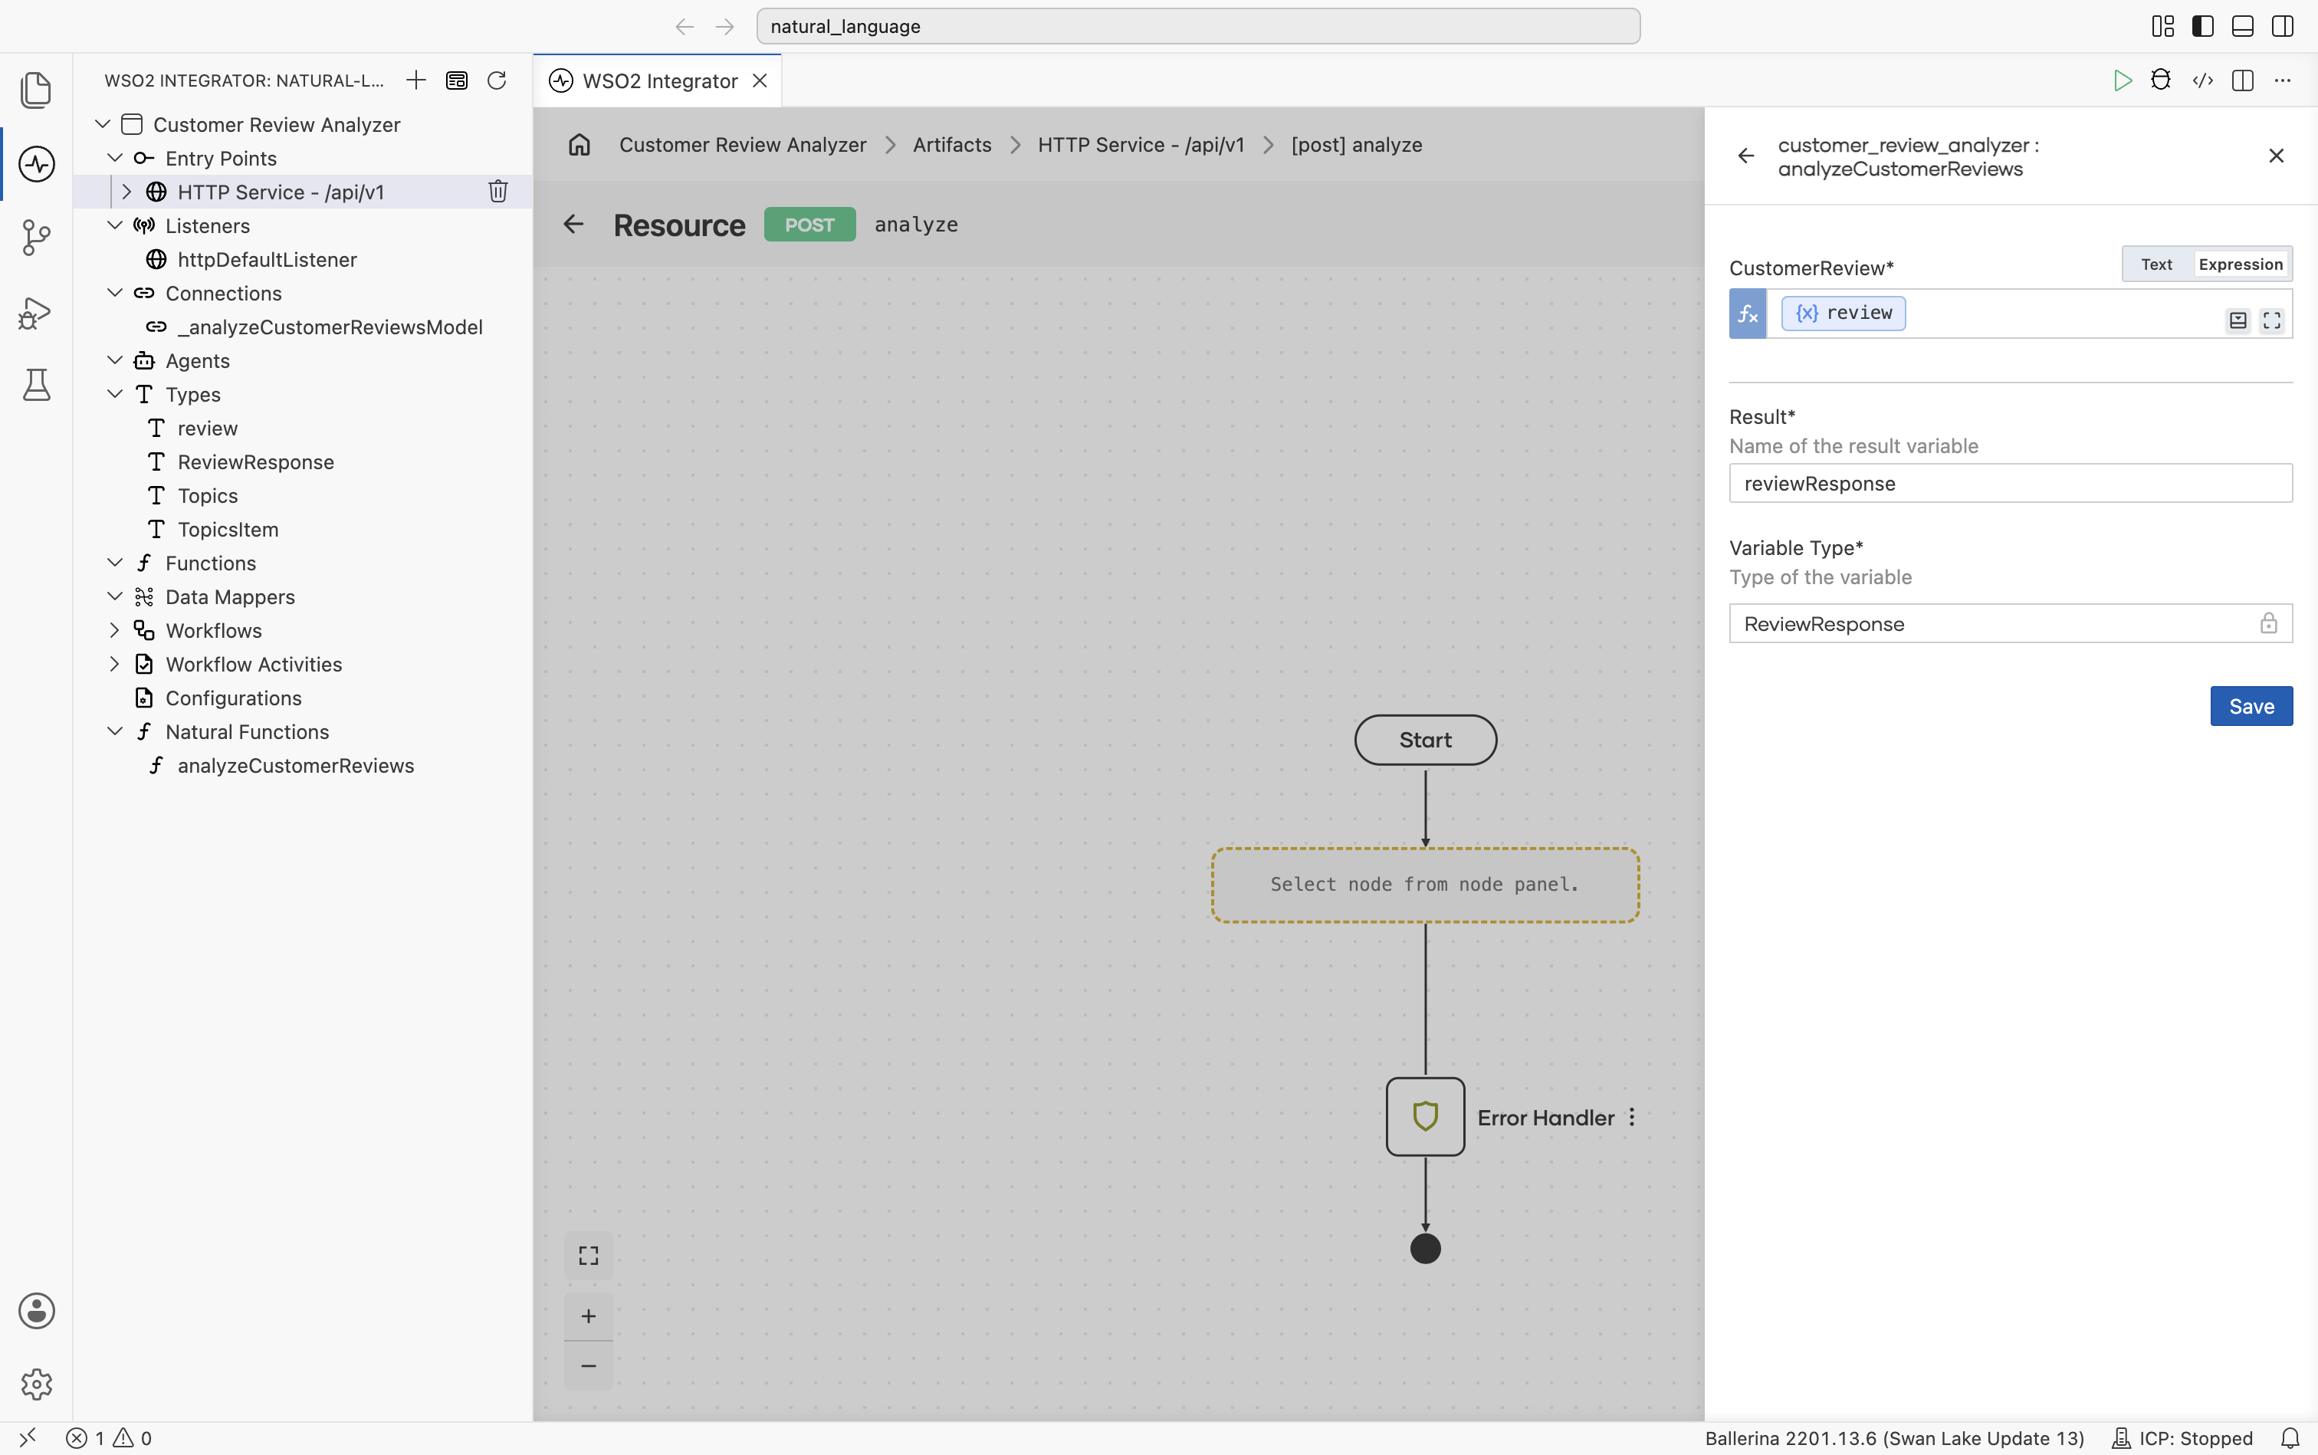Click the Result variable name field
The image size is (2318, 1455).
pos(2010,483)
